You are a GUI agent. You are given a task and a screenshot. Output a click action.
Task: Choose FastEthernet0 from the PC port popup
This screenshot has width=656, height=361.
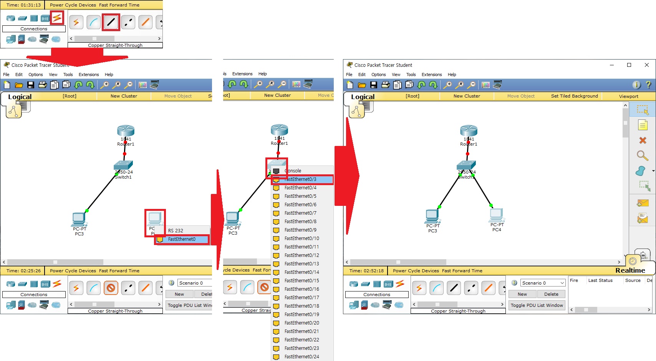[182, 239]
